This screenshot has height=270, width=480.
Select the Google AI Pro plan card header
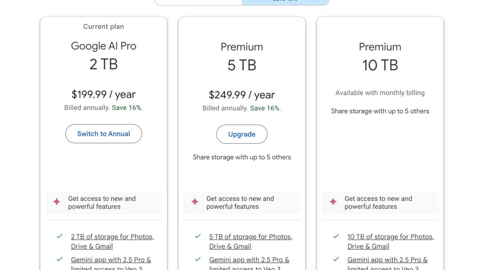tap(104, 46)
